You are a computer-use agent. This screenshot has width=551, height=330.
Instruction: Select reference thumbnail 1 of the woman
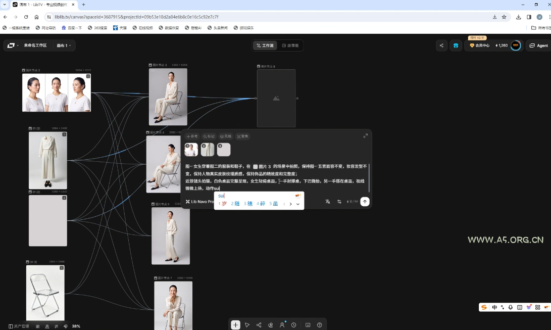coord(191,150)
